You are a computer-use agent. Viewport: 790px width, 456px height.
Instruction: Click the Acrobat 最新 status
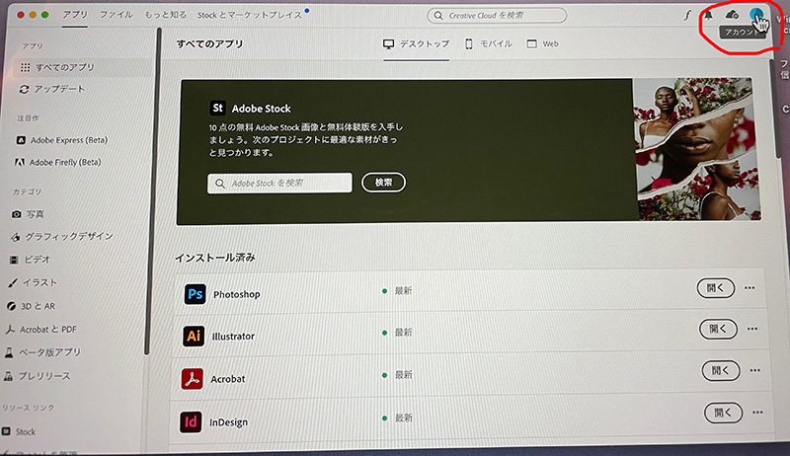tap(397, 374)
